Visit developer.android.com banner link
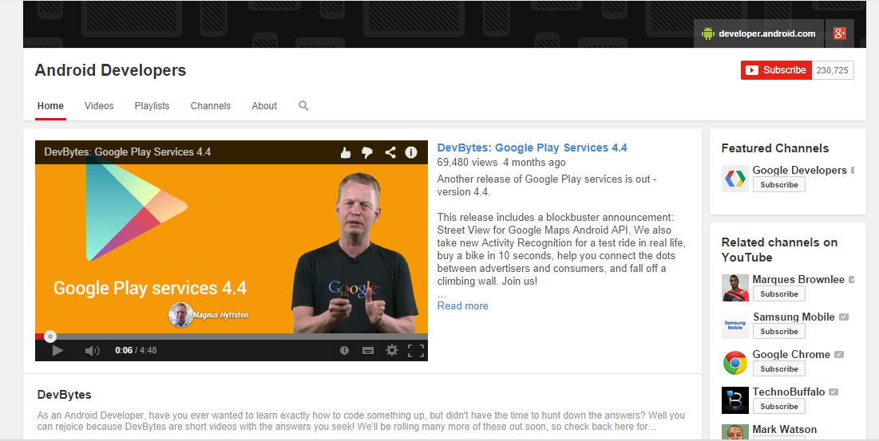This screenshot has width=879, height=441. click(x=758, y=33)
